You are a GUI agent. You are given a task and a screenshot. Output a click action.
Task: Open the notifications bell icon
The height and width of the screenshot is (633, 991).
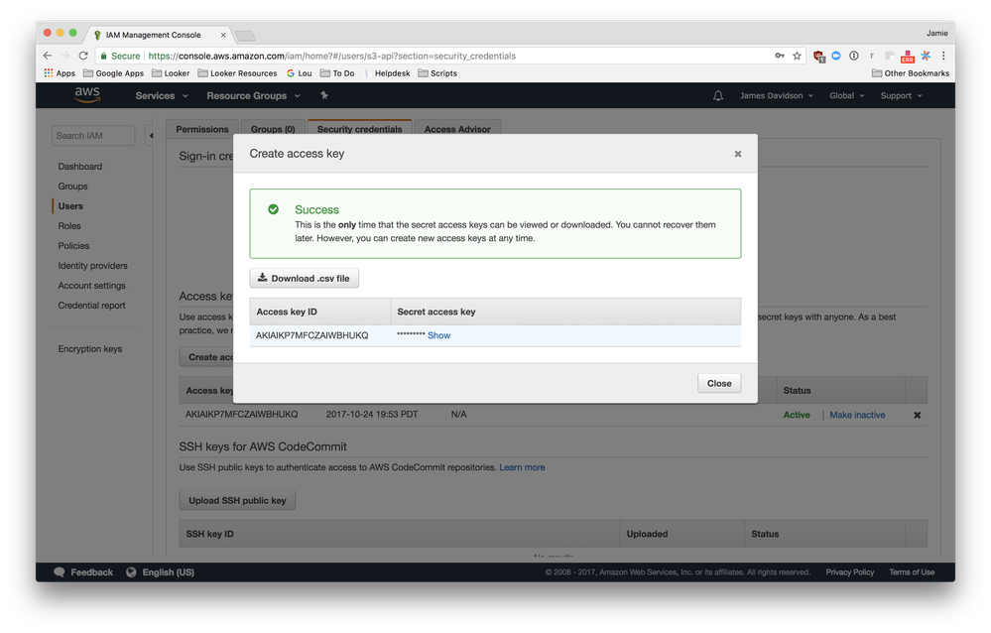pyautogui.click(x=718, y=95)
